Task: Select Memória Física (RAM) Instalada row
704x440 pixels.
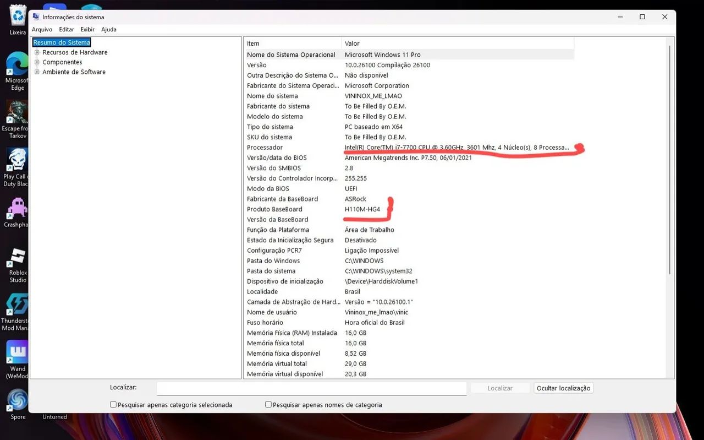Action: (409, 333)
